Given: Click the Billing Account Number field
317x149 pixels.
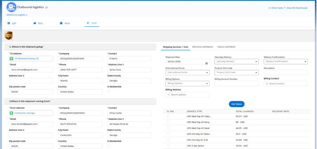Looking at the screenshot, I should point(236,84).
